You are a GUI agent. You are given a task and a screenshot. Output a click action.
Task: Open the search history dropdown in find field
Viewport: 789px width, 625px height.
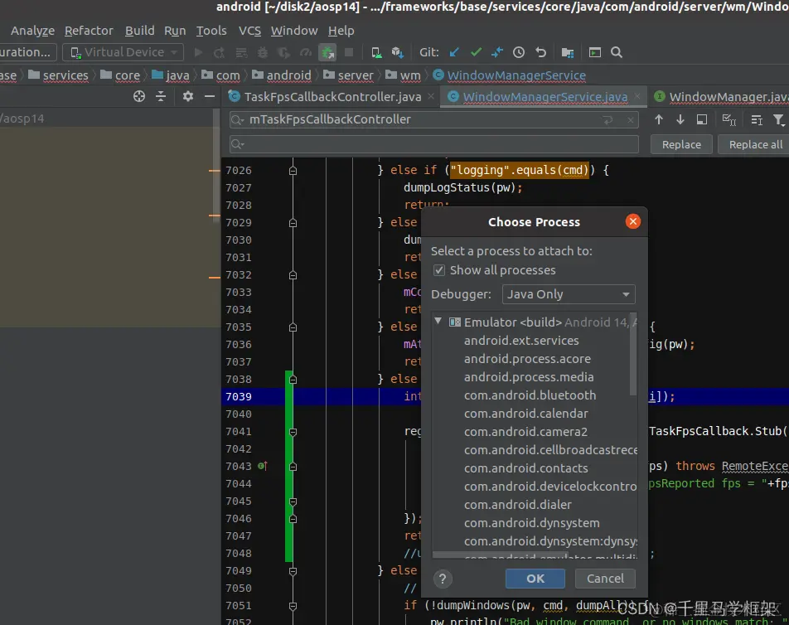(x=237, y=119)
